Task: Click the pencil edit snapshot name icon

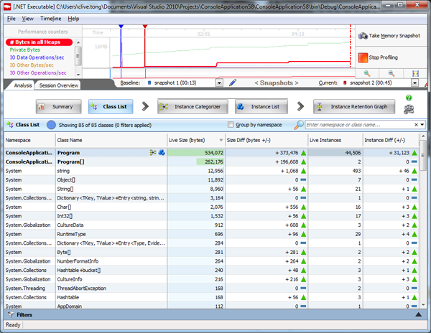Action: tap(233, 83)
